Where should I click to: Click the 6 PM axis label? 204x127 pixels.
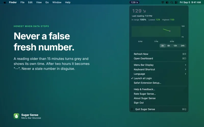(140, 41)
